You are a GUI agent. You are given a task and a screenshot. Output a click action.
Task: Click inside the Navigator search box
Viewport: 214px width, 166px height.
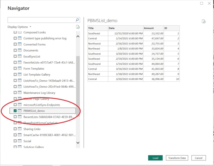[x=41, y=20]
